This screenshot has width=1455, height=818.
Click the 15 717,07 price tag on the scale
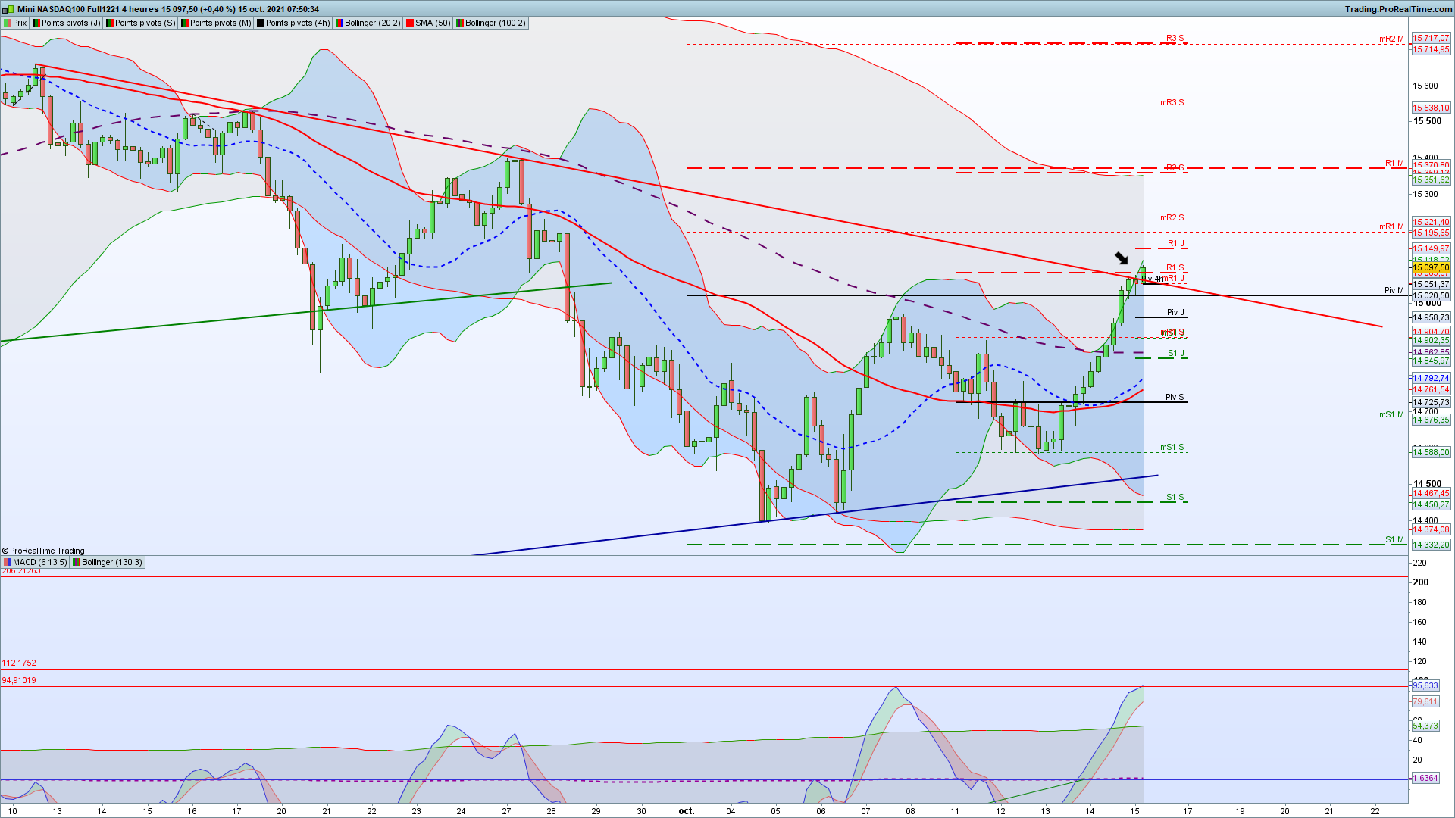[1430, 38]
